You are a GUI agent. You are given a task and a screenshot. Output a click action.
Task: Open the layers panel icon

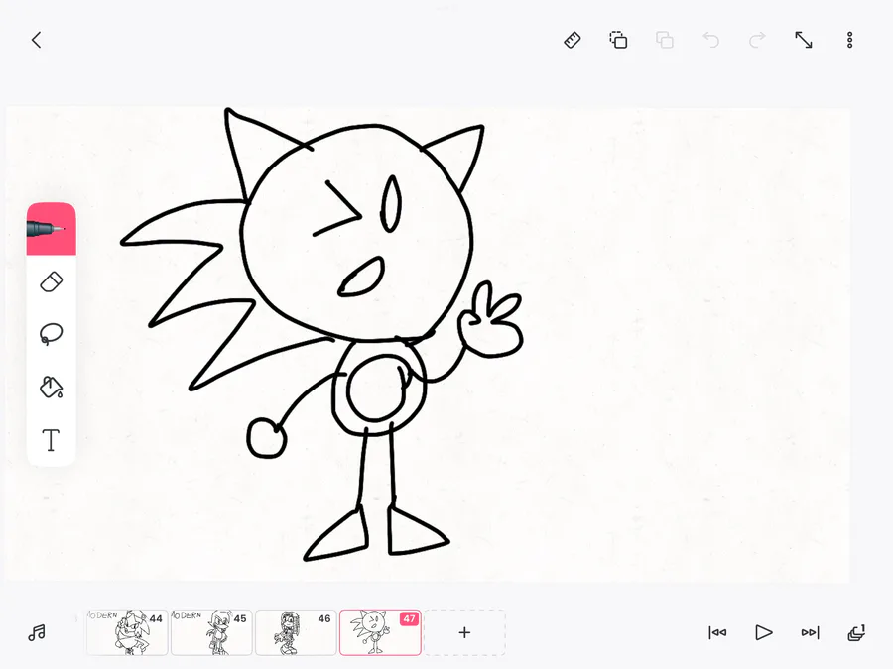pos(856,632)
